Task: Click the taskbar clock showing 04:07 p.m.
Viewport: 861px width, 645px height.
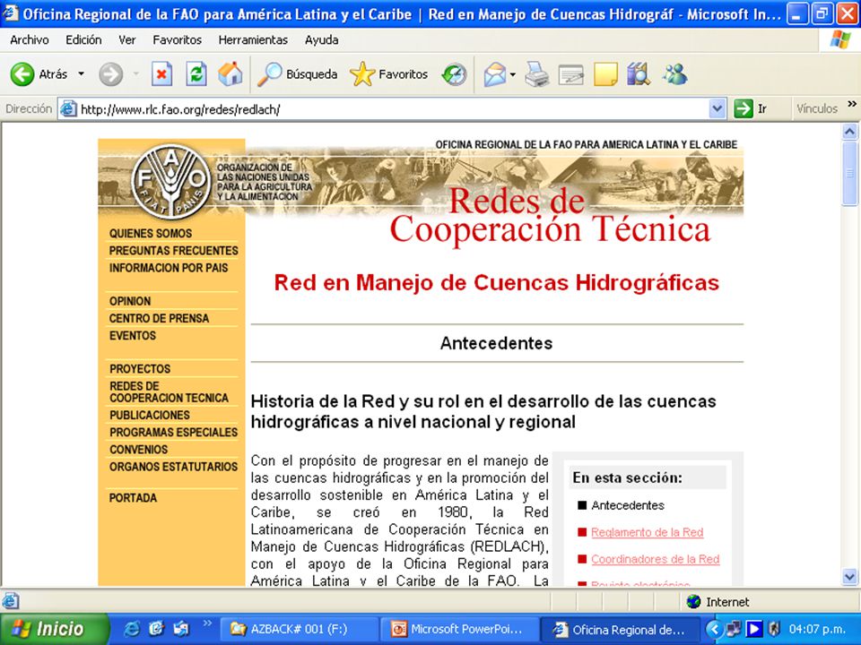Action: [x=817, y=629]
